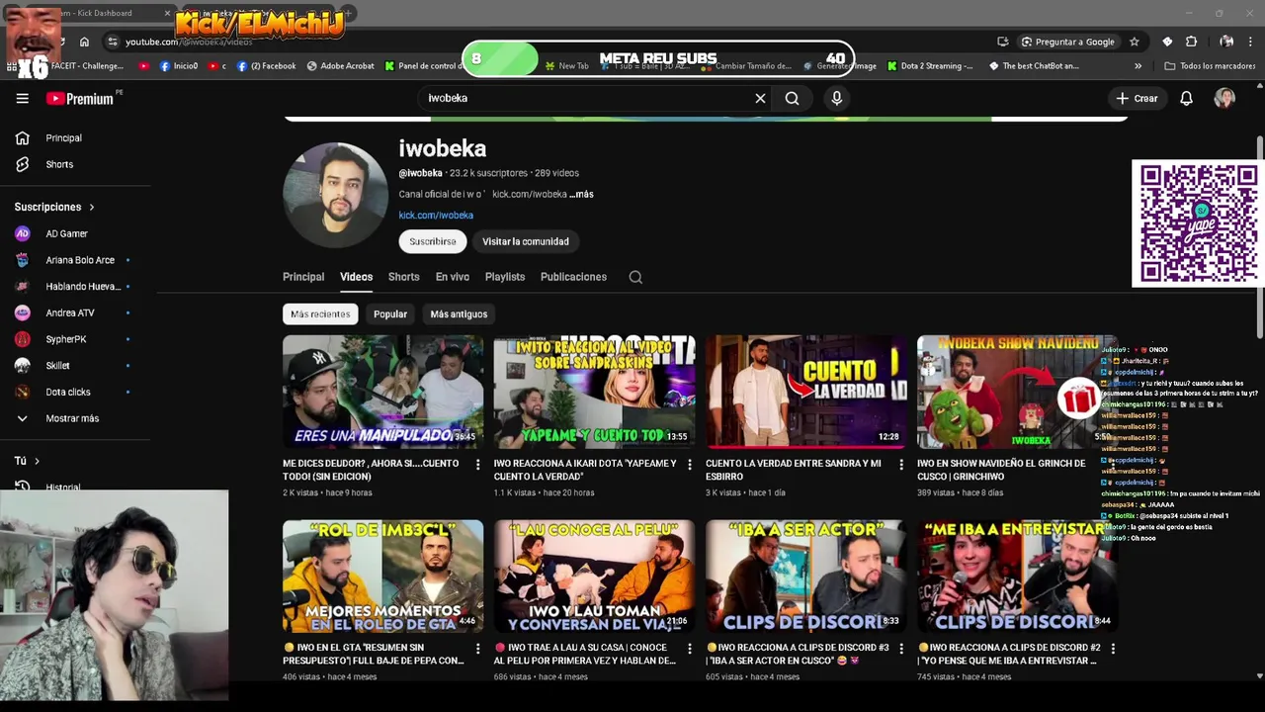Click the magnifier search button
This screenshot has height=712, width=1265.
click(x=792, y=98)
